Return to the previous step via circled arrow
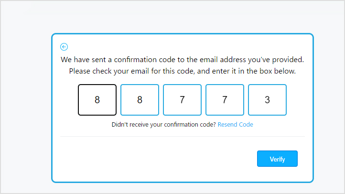The width and height of the screenshot is (345, 194). pyautogui.click(x=64, y=47)
